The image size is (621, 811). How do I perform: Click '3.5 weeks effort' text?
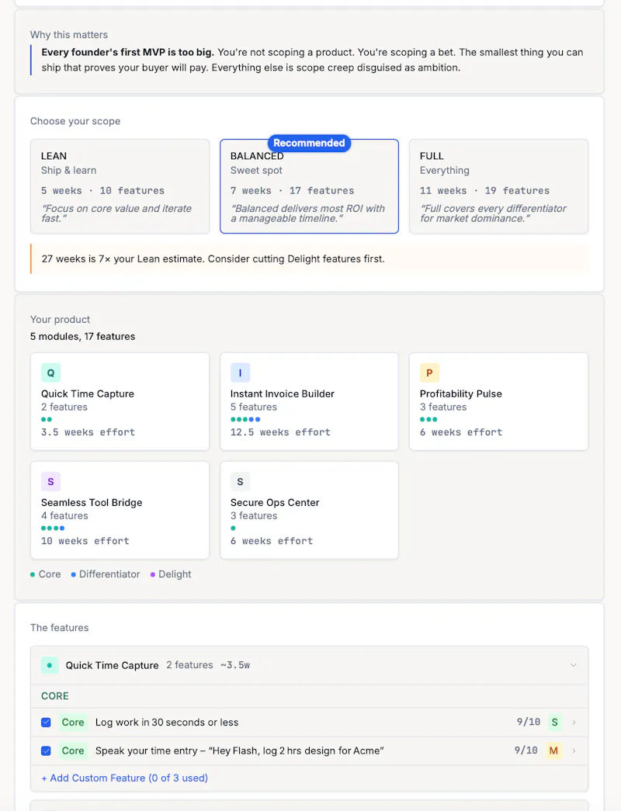88,432
